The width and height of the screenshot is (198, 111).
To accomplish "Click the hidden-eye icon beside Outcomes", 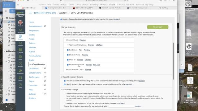I will point(45,85).
